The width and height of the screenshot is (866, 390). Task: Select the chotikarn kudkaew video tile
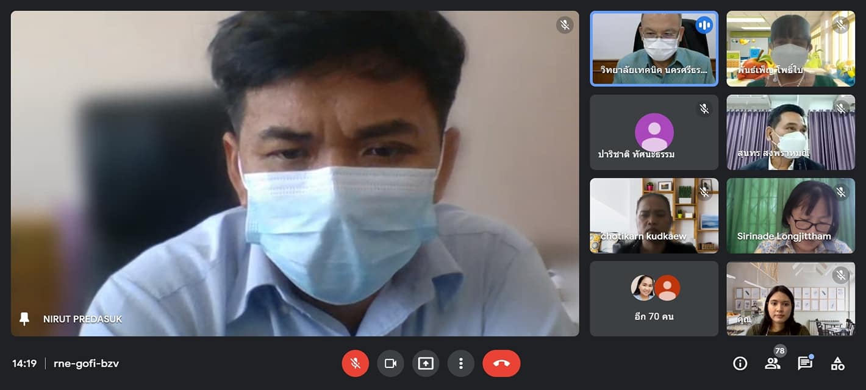click(654, 215)
